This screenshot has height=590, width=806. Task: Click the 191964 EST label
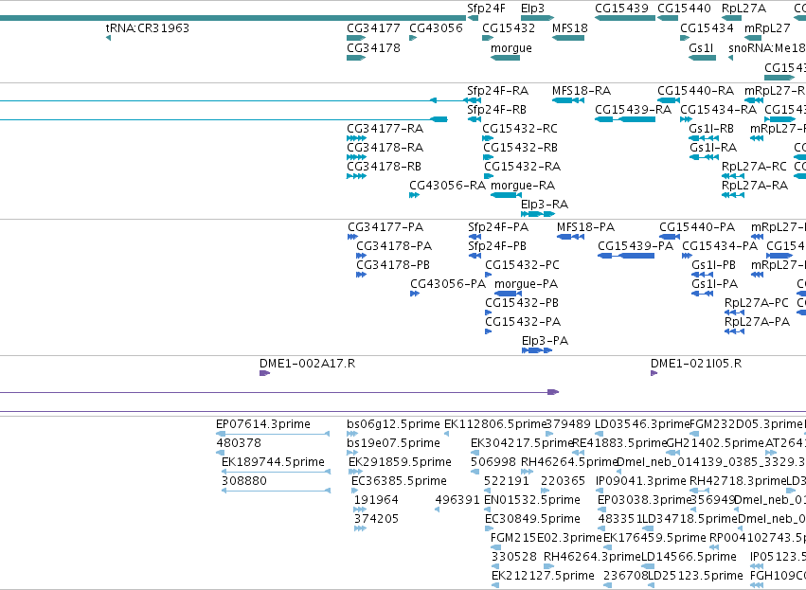376,501
